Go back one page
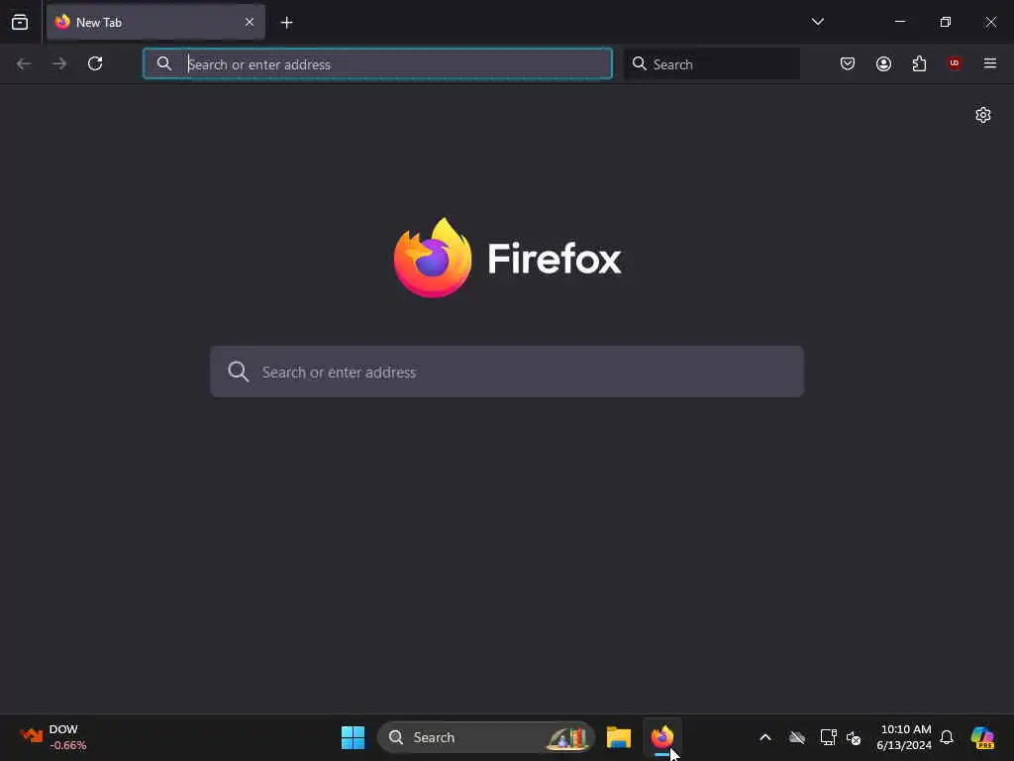This screenshot has height=761, width=1014. (x=24, y=63)
